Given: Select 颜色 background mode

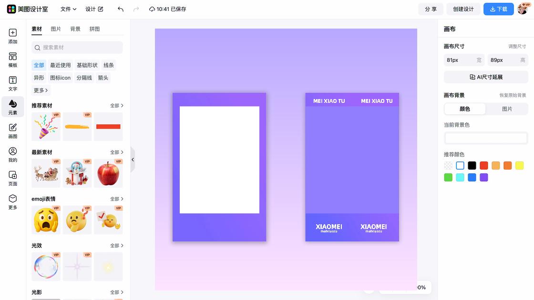Looking at the screenshot, I should pyautogui.click(x=465, y=109).
